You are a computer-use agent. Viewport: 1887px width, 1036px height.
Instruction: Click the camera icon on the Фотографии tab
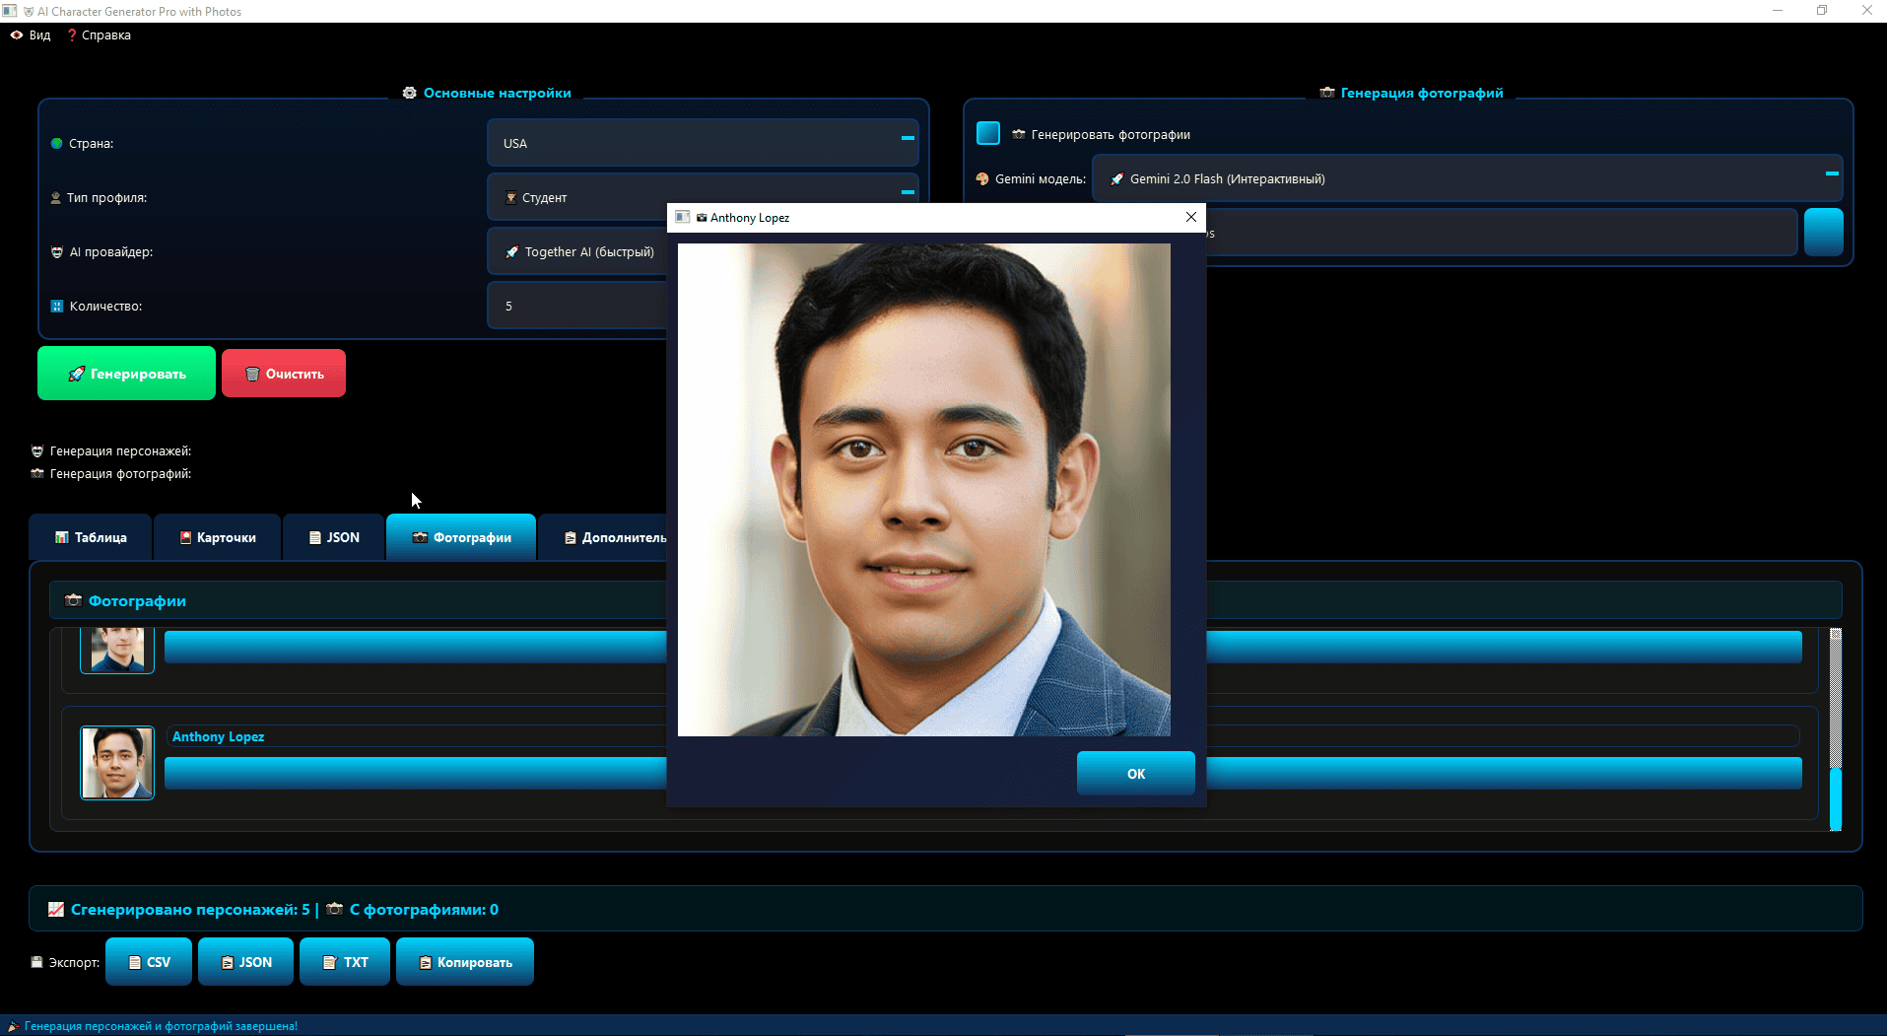tap(420, 537)
